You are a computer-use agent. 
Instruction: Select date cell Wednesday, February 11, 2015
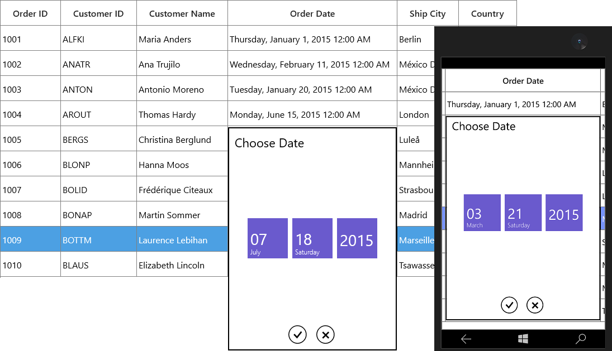tap(312, 64)
